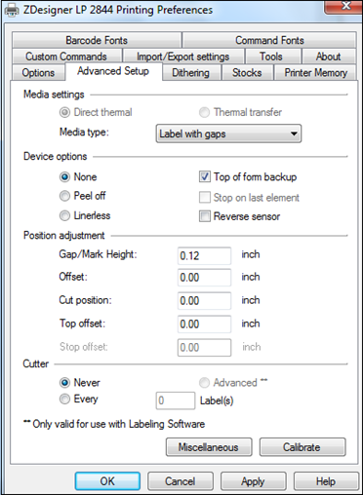This screenshot has width=363, height=495.
Task: Click the 'Media settings' group label
Action: pos(54,95)
